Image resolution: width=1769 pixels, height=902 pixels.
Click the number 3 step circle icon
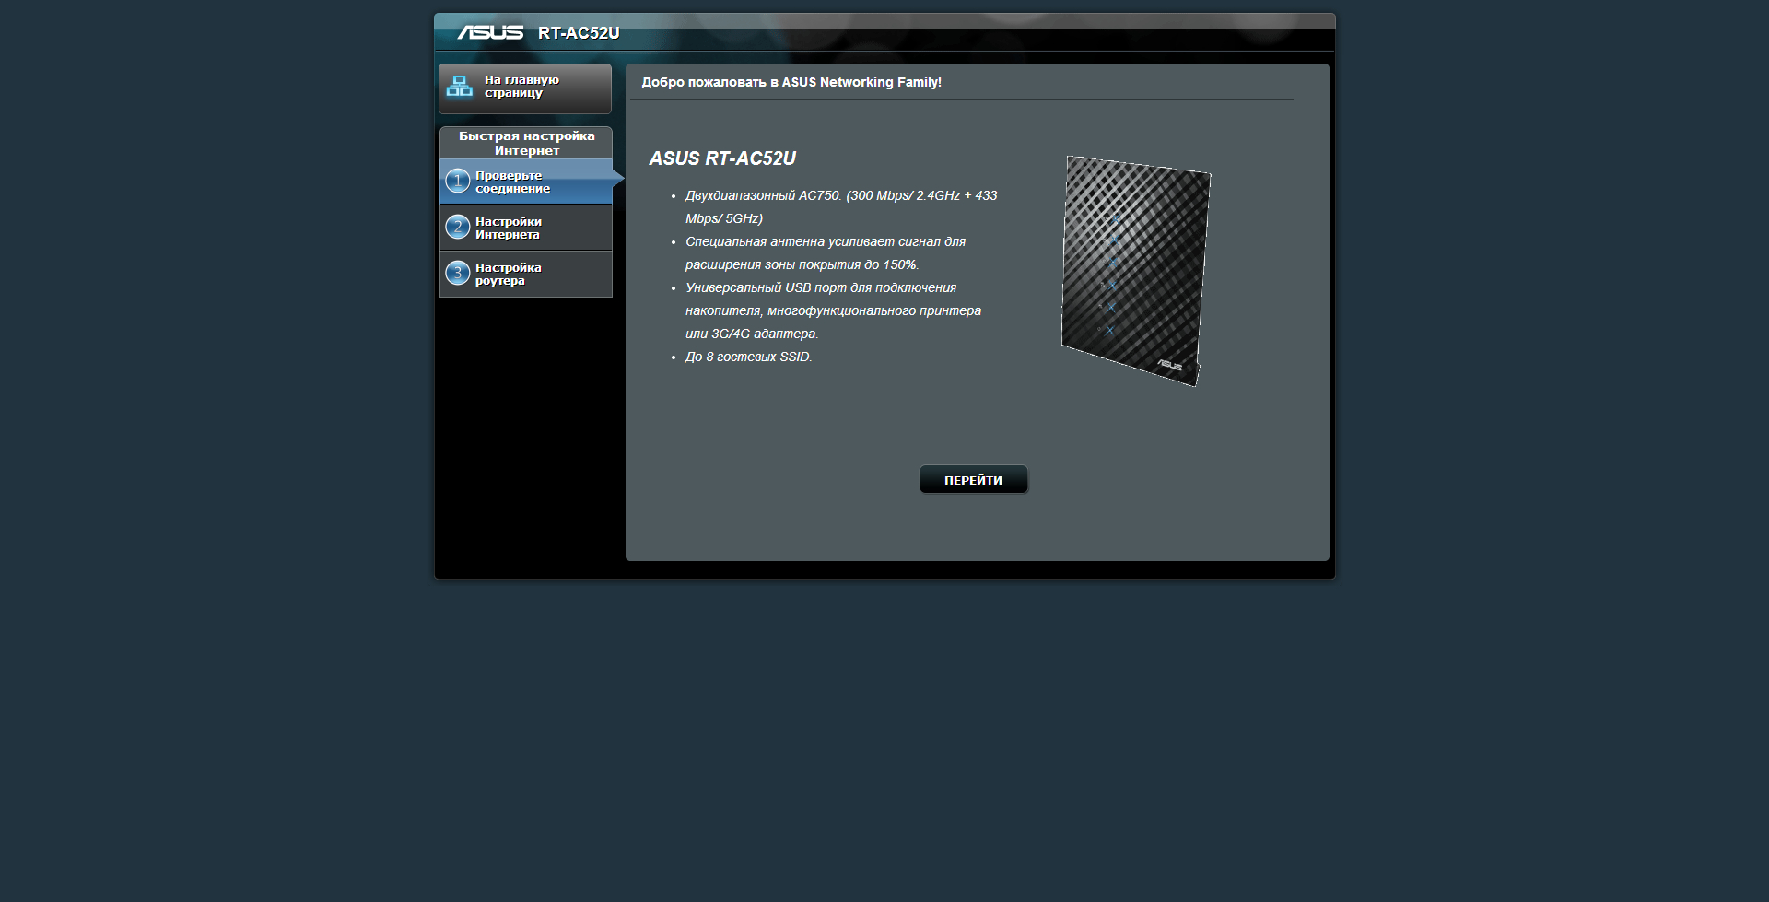point(458,274)
